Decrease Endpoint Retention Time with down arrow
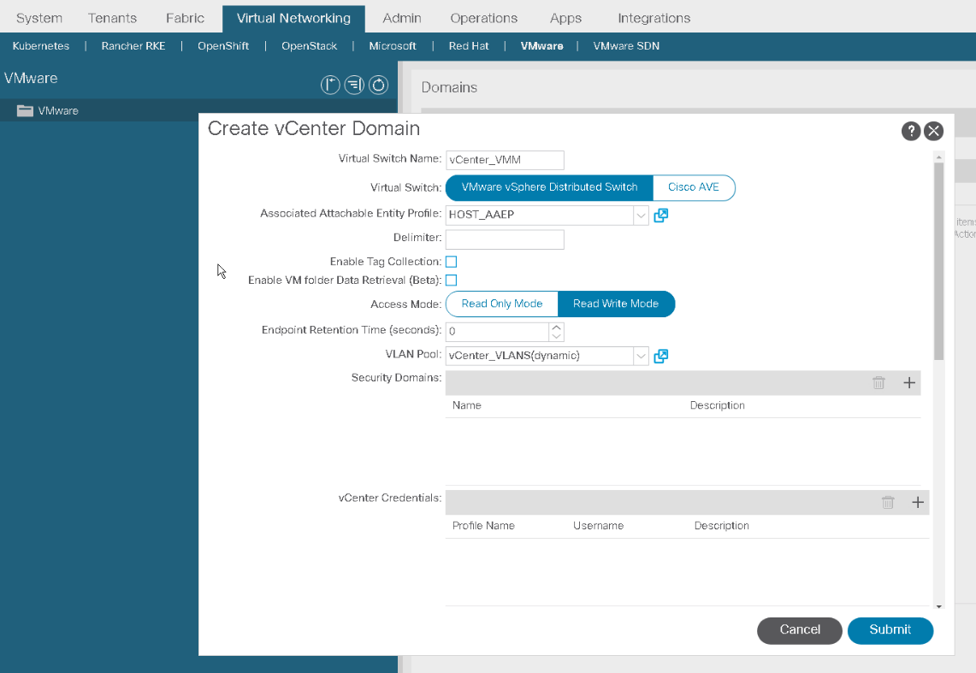 point(557,336)
